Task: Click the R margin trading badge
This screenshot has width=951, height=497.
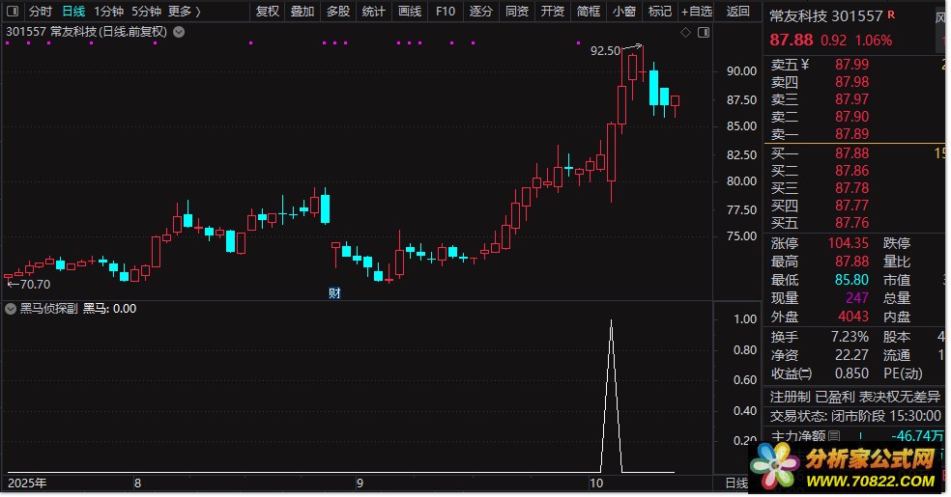Action: 891,14
